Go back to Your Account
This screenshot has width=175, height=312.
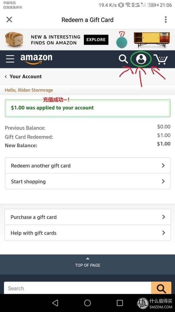pyautogui.click(x=23, y=76)
